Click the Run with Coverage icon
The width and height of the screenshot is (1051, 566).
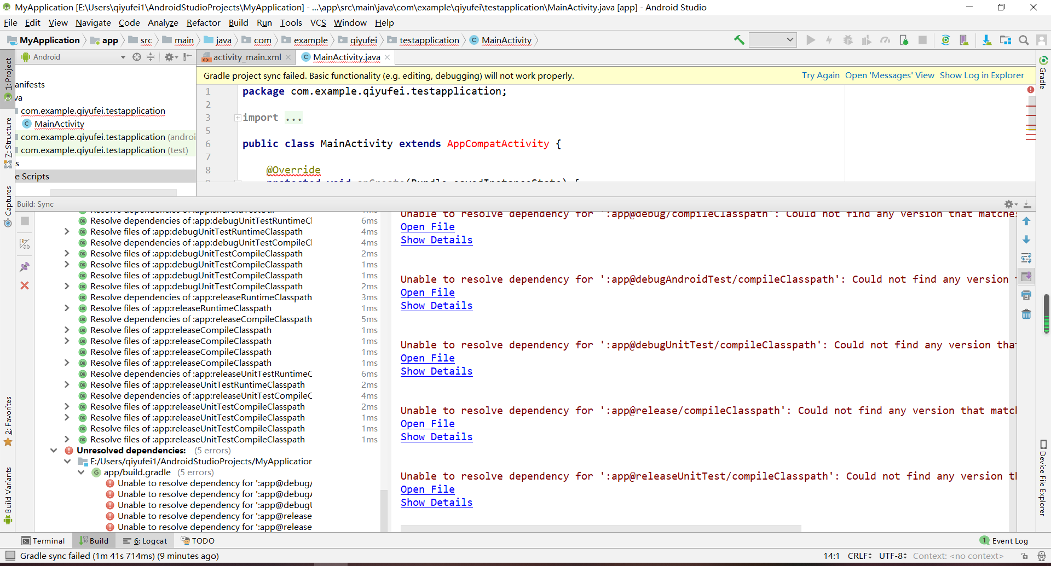click(867, 40)
